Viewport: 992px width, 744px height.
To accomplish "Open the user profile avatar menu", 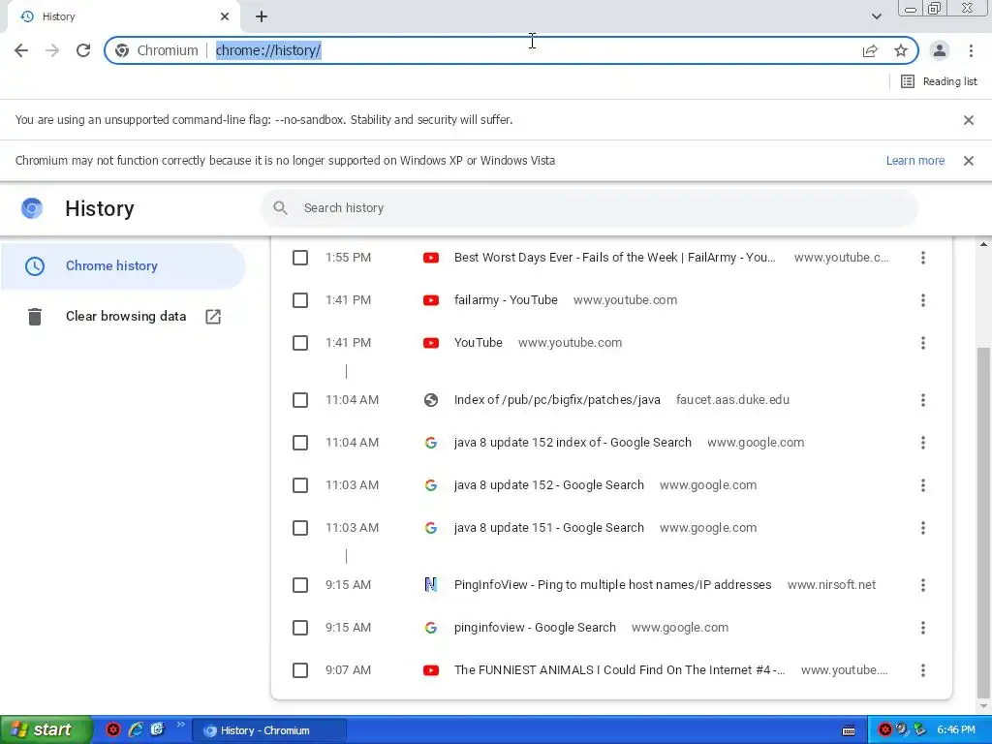I will [940, 50].
